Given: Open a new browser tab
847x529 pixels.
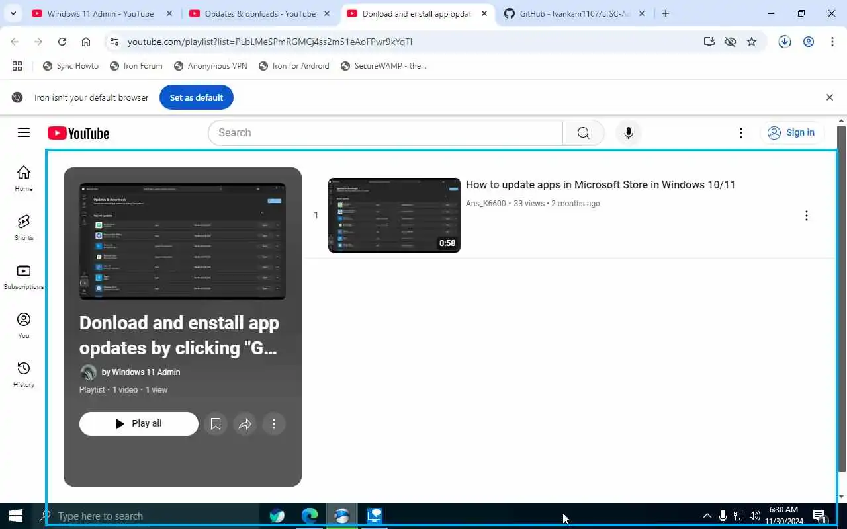Looking at the screenshot, I should pyautogui.click(x=666, y=13).
